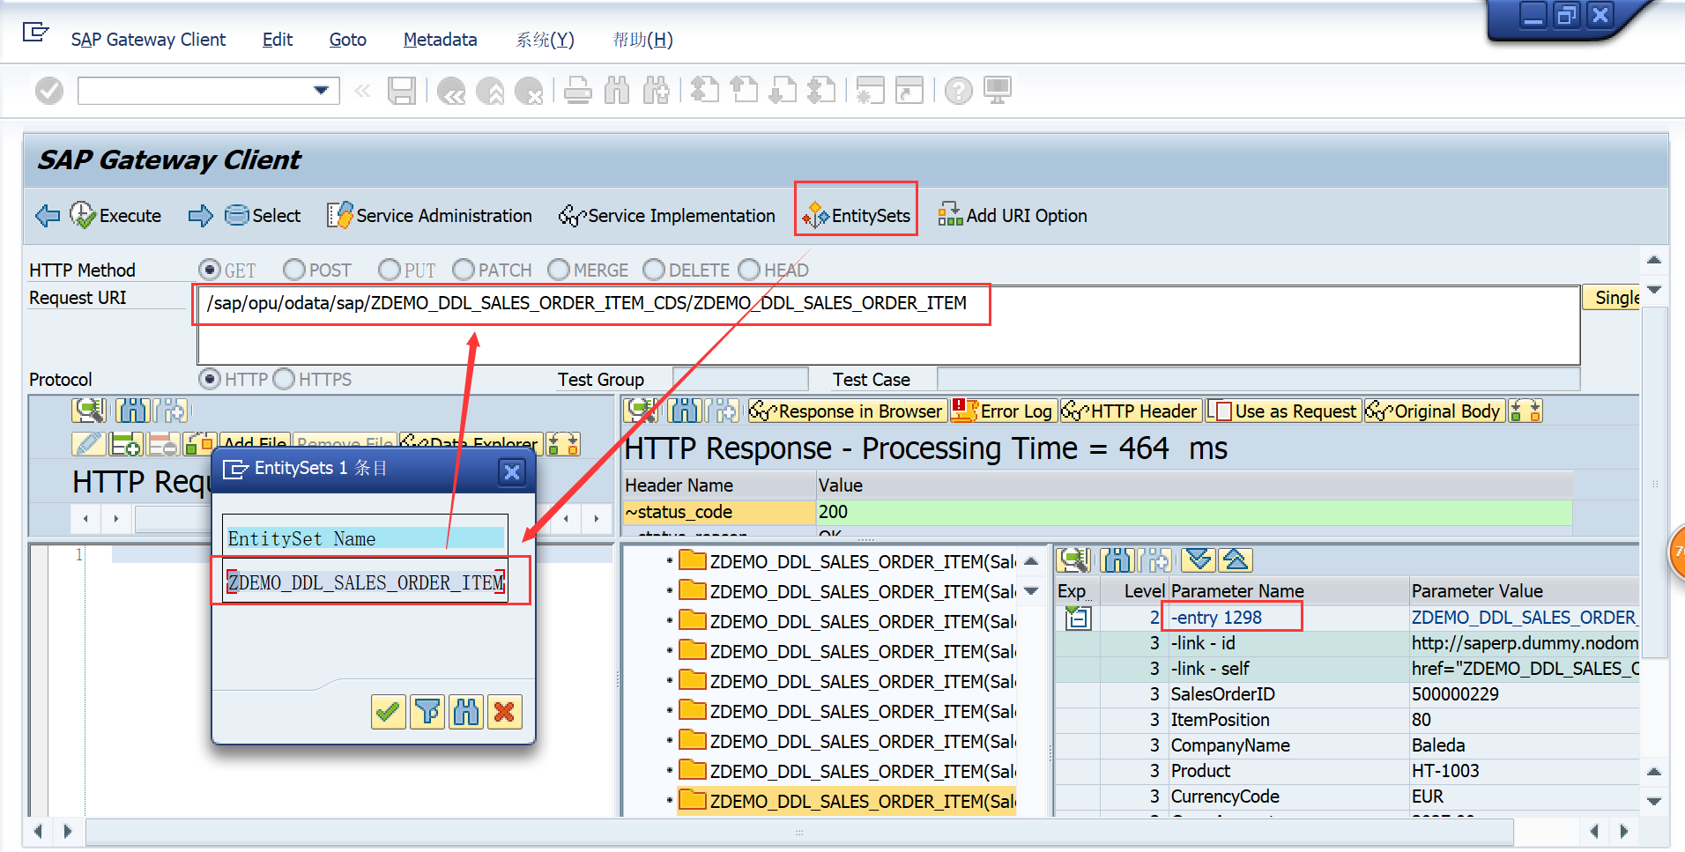The width and height of the screenshot is (1685, 852).
Task: Click the HTTP Header button
Action: click(1131, 411)
